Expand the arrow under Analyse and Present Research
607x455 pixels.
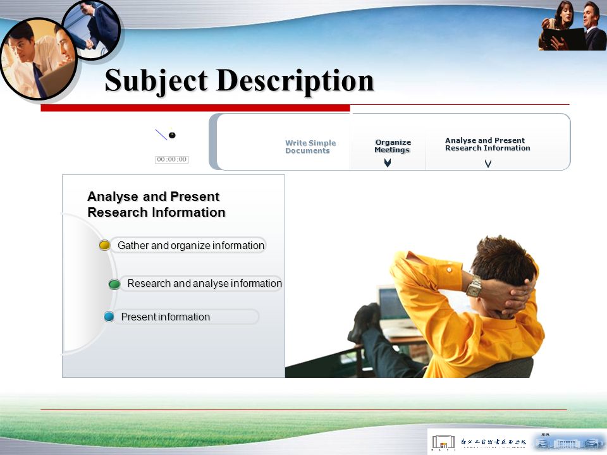click(488, 164)
